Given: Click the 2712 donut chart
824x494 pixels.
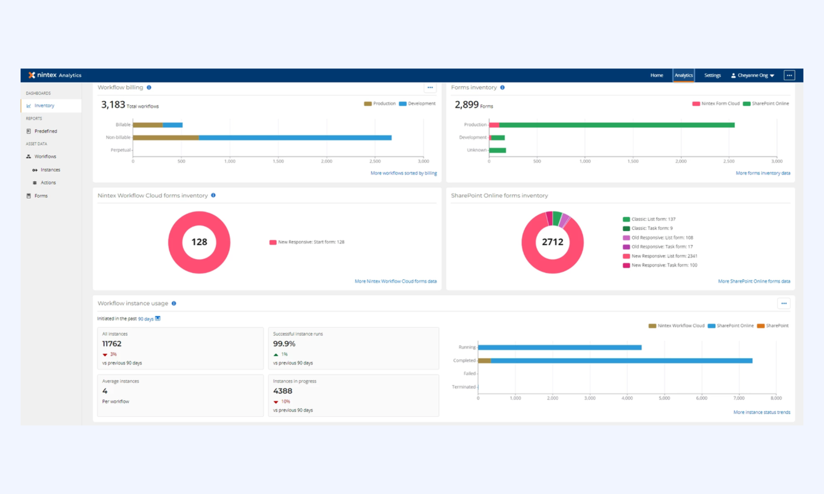Looking at the screenshot, I should (552, 242).
